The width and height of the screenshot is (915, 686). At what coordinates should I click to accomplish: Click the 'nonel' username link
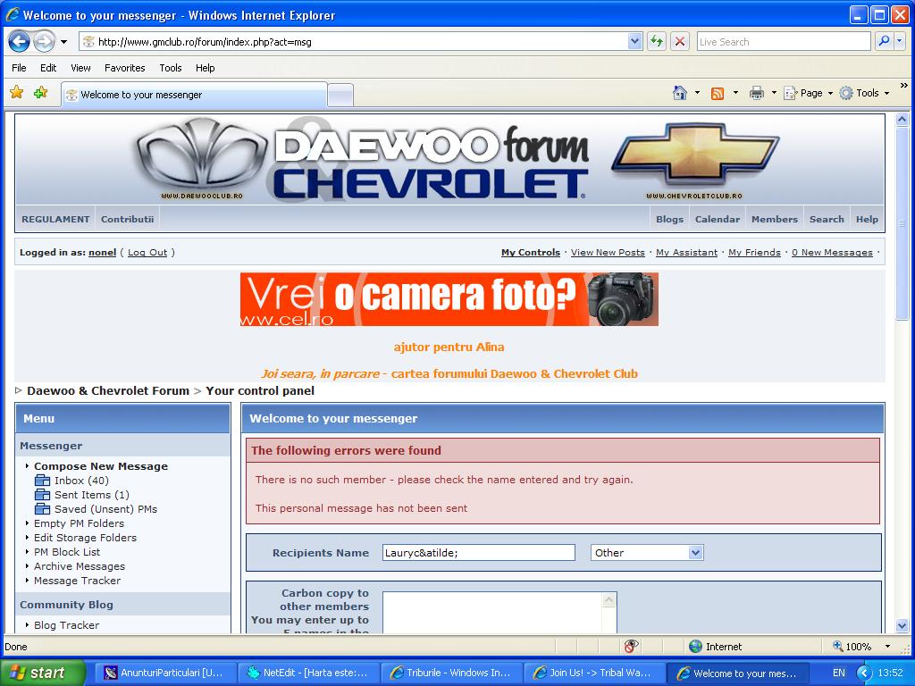click(102, 253)
